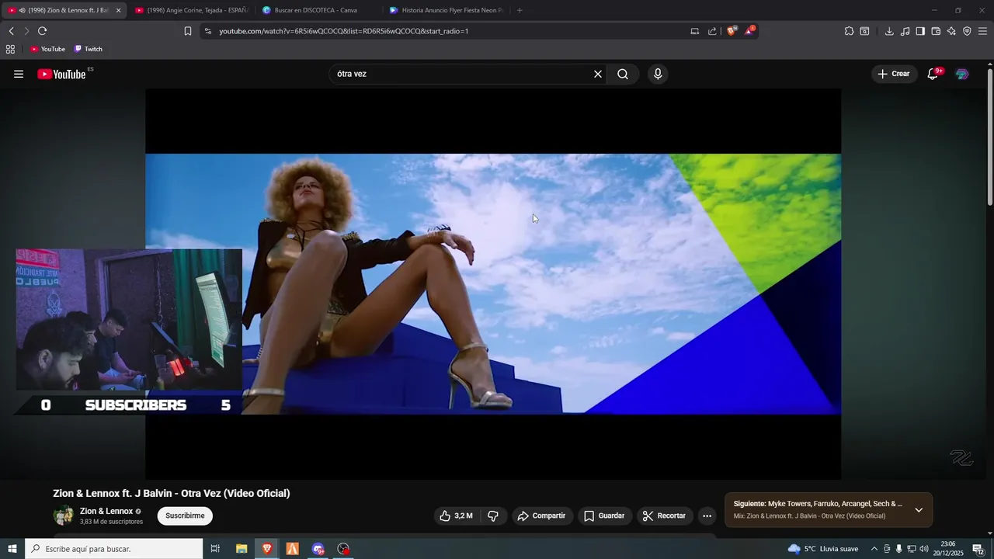
Task: Open Zion & Lennox channel avatar
Action: (64, 516)
